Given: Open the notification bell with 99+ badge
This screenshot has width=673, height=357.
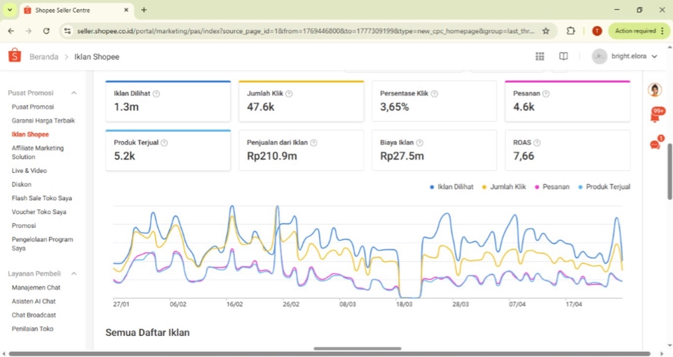Looking at the screenshot, I should (x=656, y=115).
